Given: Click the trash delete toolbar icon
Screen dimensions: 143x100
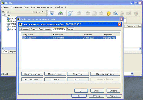Looking at the screenshot, I should pos(136,13).
